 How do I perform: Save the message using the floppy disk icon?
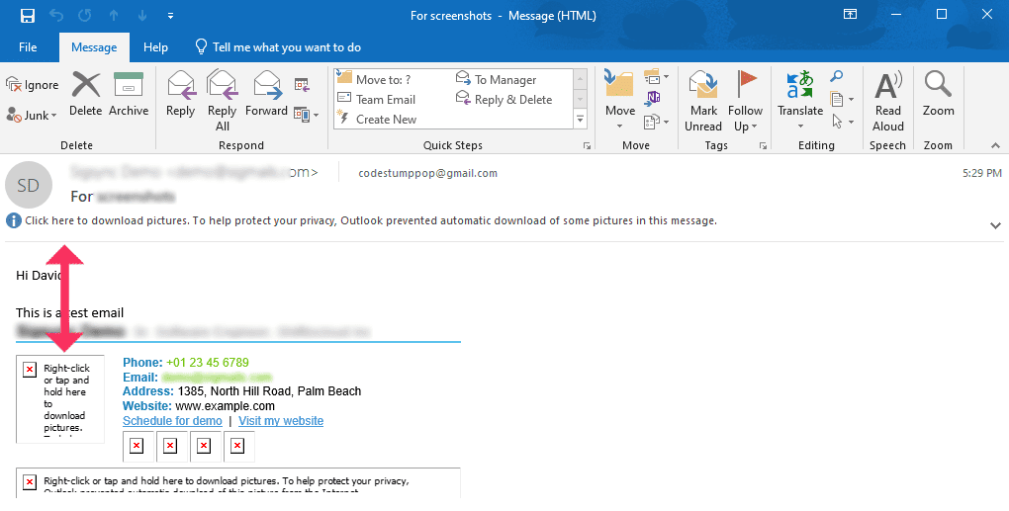(x=28, y=16)
